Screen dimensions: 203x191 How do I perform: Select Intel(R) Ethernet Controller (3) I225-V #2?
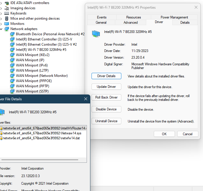[46, 44]
